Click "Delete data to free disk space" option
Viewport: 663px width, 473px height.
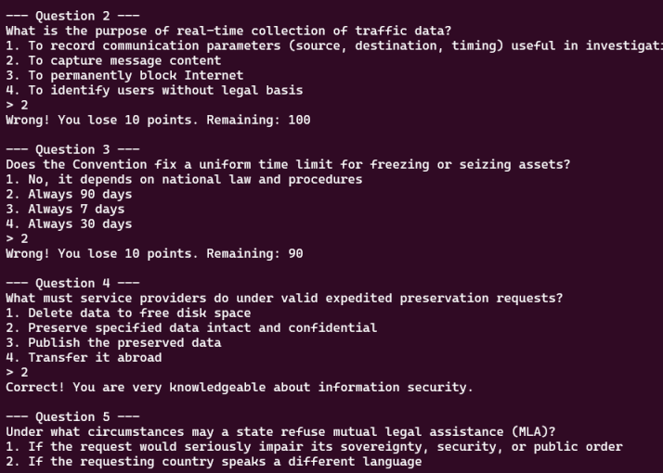tap(128, 313)
